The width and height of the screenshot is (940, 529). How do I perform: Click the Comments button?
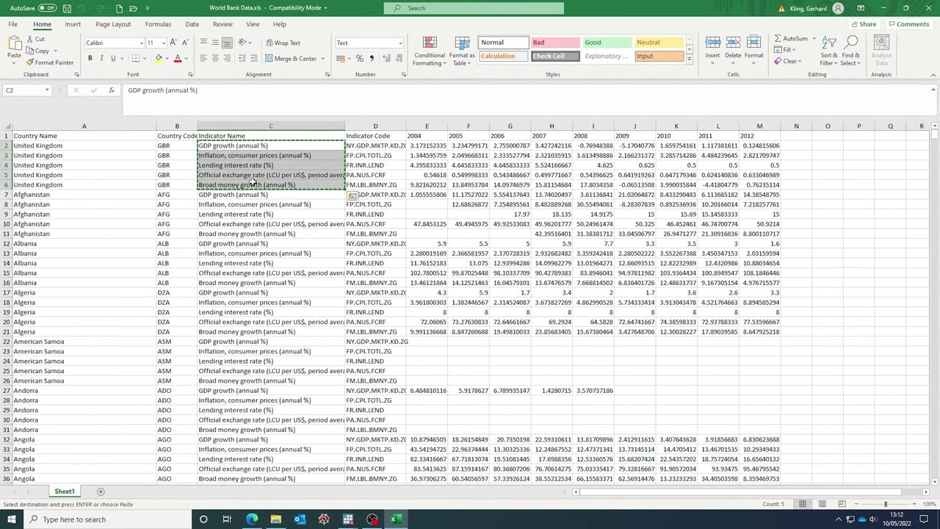(x=908, y=24)
